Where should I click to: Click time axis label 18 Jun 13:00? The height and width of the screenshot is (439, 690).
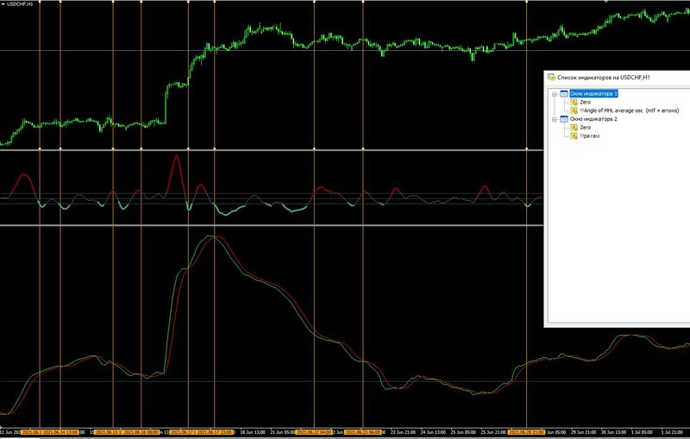253,432
